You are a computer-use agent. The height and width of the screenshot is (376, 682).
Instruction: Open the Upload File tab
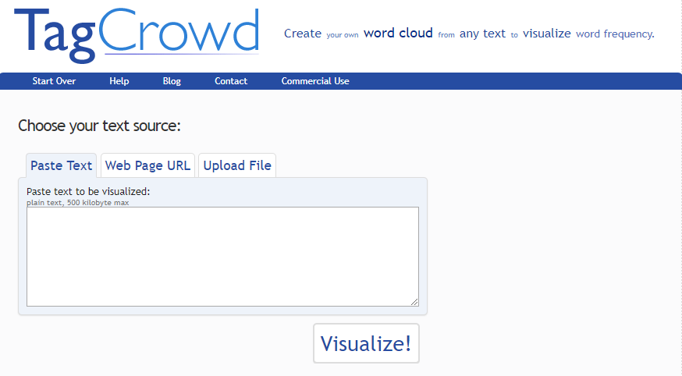click(237, 165)
